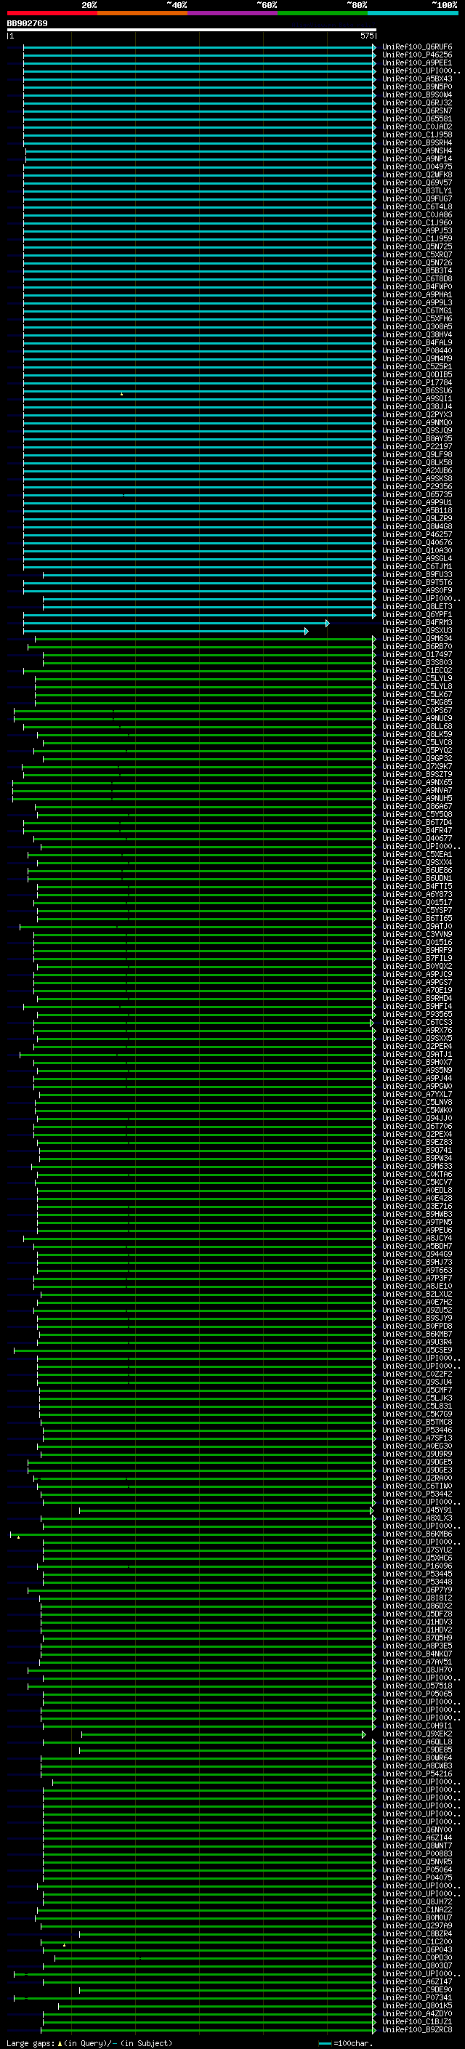Select the UniRef100_P46257 label
This screenshot has width=465, height=2049.
pos(417,534)
